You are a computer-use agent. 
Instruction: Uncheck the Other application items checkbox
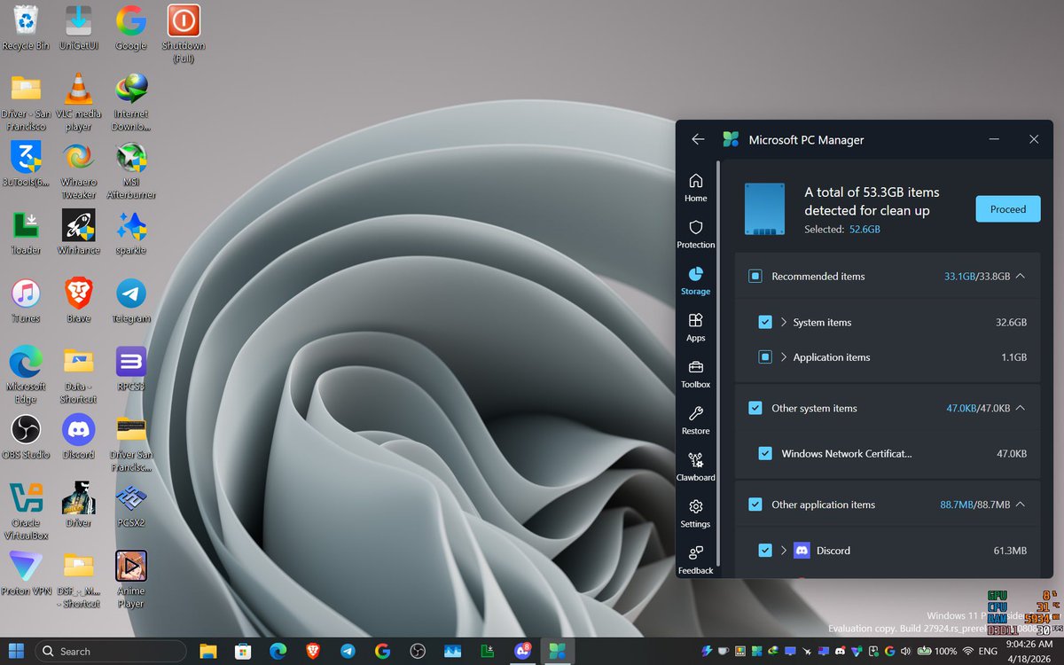tap(755, 505)
